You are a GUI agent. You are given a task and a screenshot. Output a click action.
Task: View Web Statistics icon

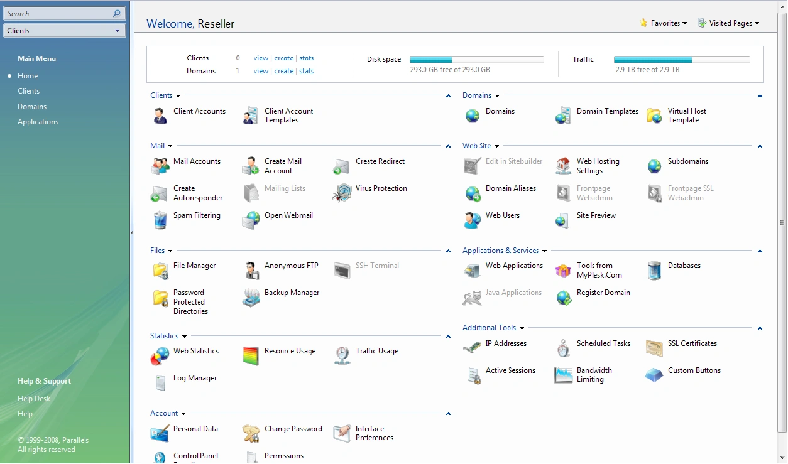click(160, 355)
